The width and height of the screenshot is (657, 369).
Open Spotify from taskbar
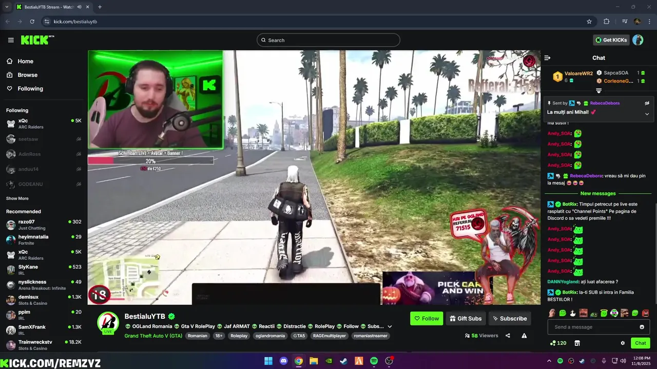(374, 361)
